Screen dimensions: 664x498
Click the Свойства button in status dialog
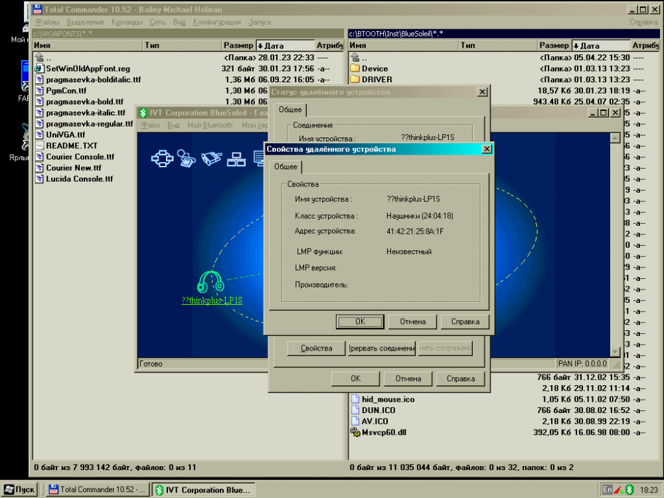click(316, 349)
